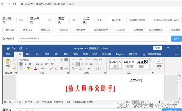
Task: Open the Paste (粘贴) clipboard icon
Action: click(8, 61)
